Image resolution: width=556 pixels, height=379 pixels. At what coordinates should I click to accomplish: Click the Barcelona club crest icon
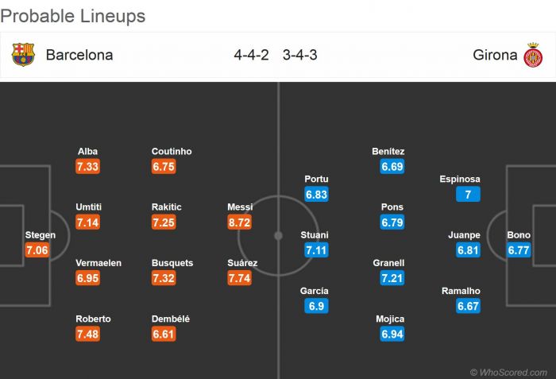23,55
